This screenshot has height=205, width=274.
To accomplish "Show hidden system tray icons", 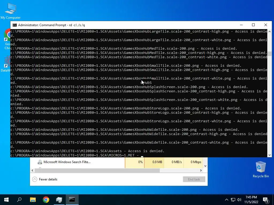I will tap(226, 200).
